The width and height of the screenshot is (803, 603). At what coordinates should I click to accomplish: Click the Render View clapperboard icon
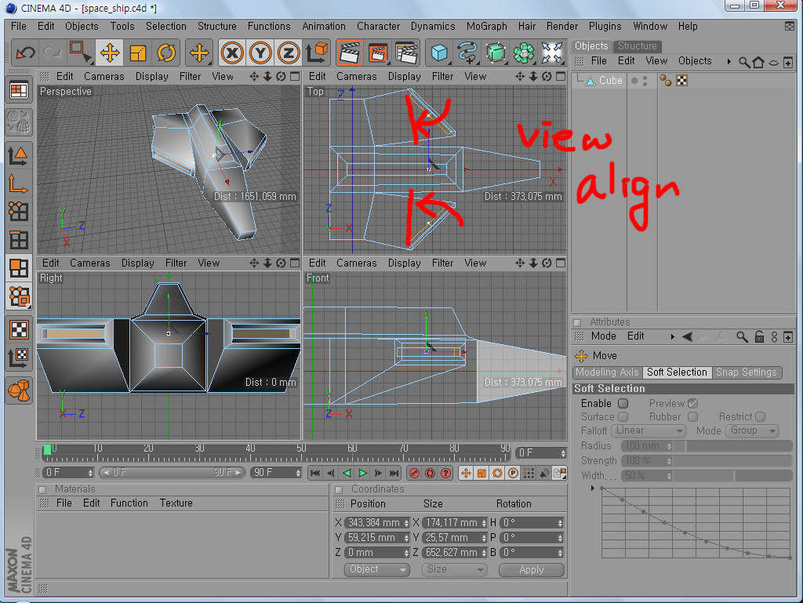(x=349, y=53)
